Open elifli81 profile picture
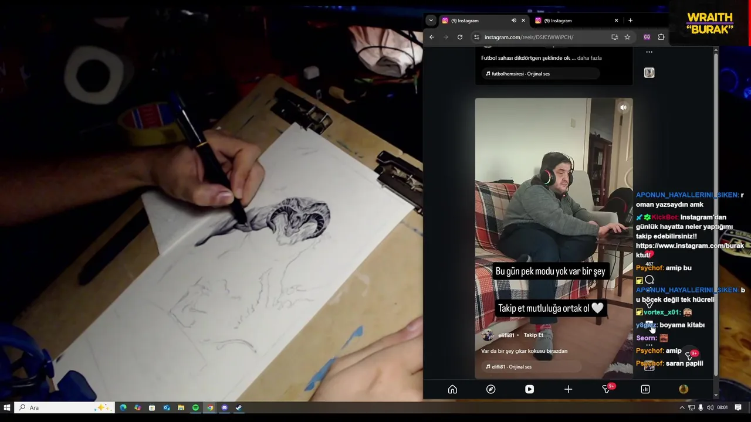The image size is (751, 422). (x=487, y=335)
